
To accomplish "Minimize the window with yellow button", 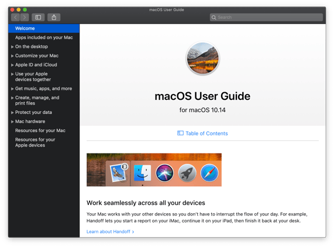I will pyautogui.click(x=19, y=9).
